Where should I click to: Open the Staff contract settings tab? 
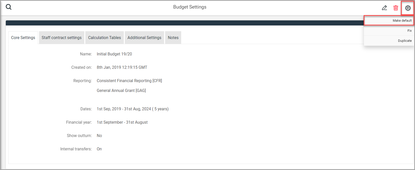62,38
